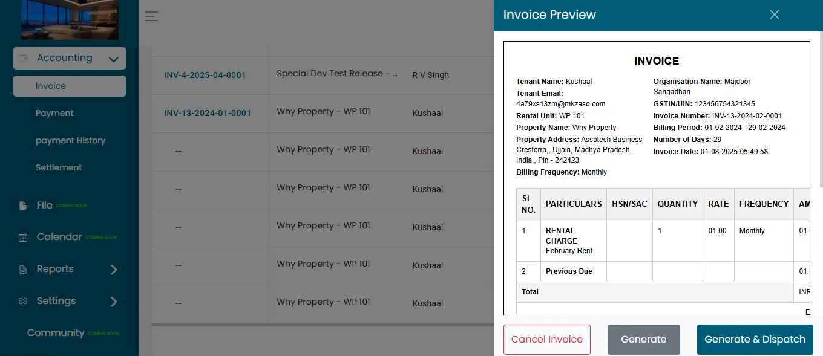The width and height of the screenshot is (823, 356).
Task: Click the File document icon
Action: tap(23, 206)
